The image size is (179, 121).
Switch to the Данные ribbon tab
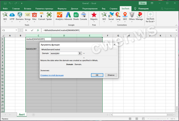[74, 9]
